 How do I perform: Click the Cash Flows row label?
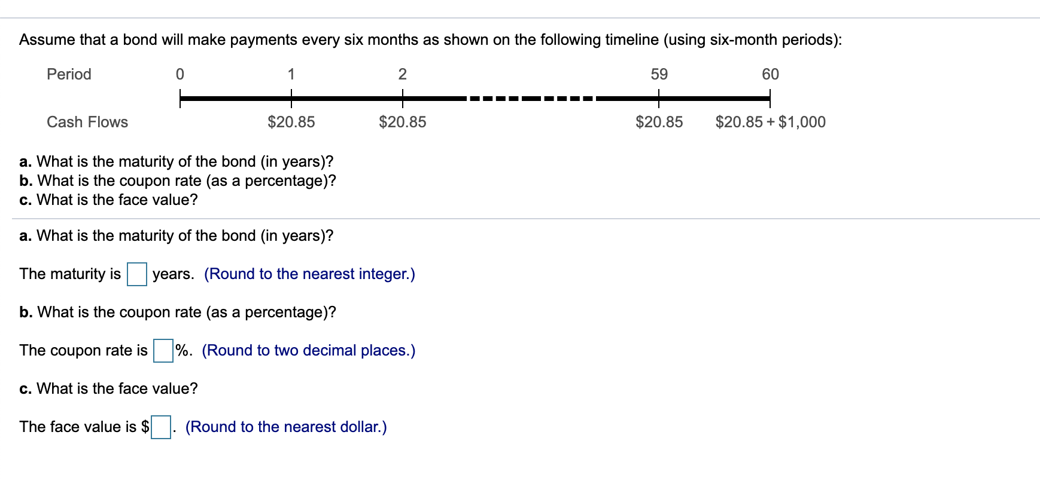point(87,122)
